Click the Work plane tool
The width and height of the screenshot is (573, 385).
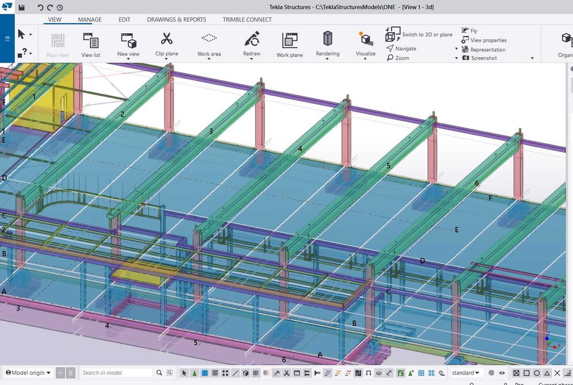(x=289, y=45)
